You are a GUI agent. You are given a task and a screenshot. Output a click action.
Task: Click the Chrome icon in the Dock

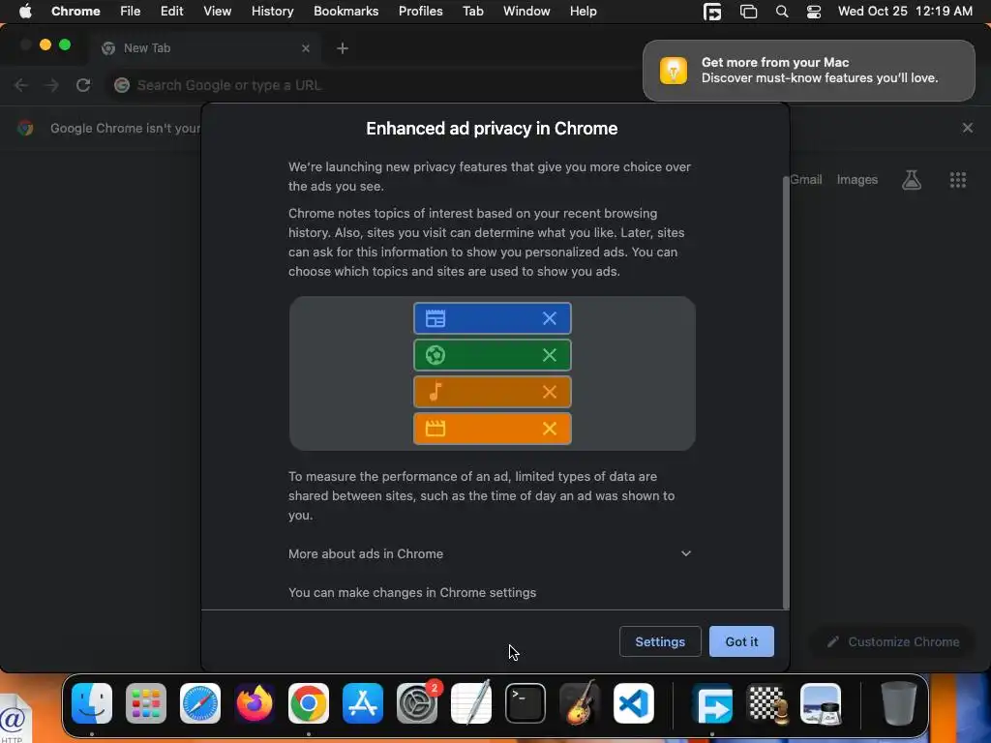(309, 703)
